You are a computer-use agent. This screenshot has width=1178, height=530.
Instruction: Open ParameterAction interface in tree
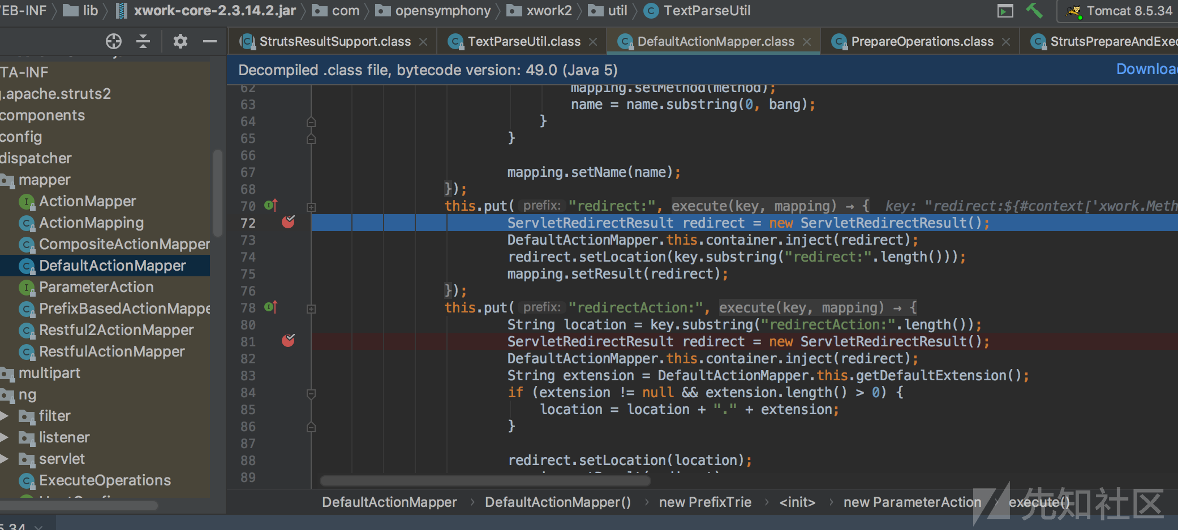point(96,287)
